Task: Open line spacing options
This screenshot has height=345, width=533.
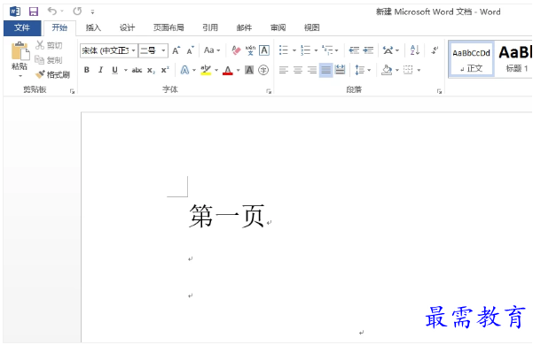Action: 363,70
